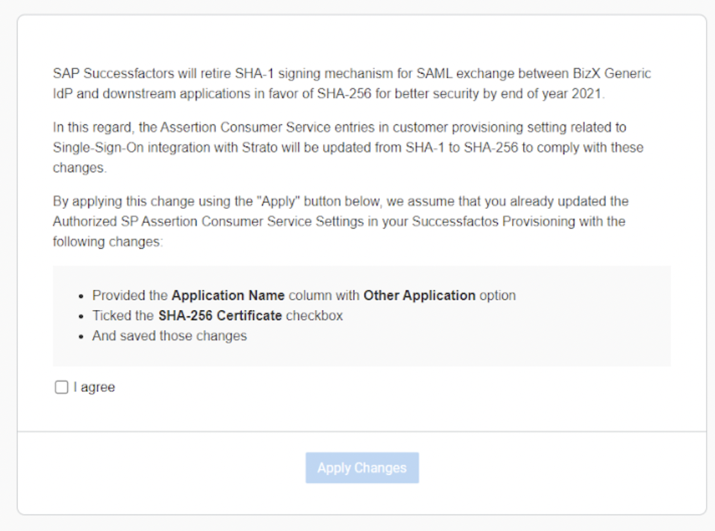Click the "And saved those changes" bullet
715x531 pixels.
tap(169, 336)
